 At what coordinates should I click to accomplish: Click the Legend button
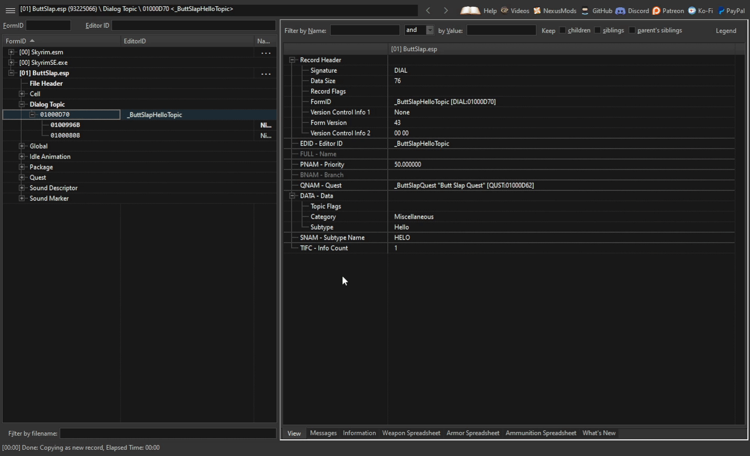[x=726, y=30]
